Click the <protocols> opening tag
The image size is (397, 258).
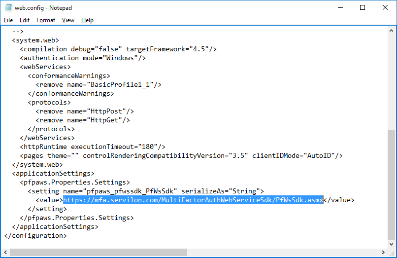[x=49, y=102]
